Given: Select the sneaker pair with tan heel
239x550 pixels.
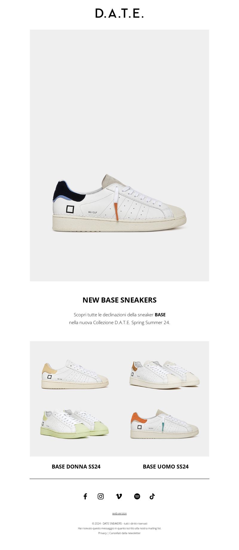Looking at the screenshot, I should click(164, 374).
